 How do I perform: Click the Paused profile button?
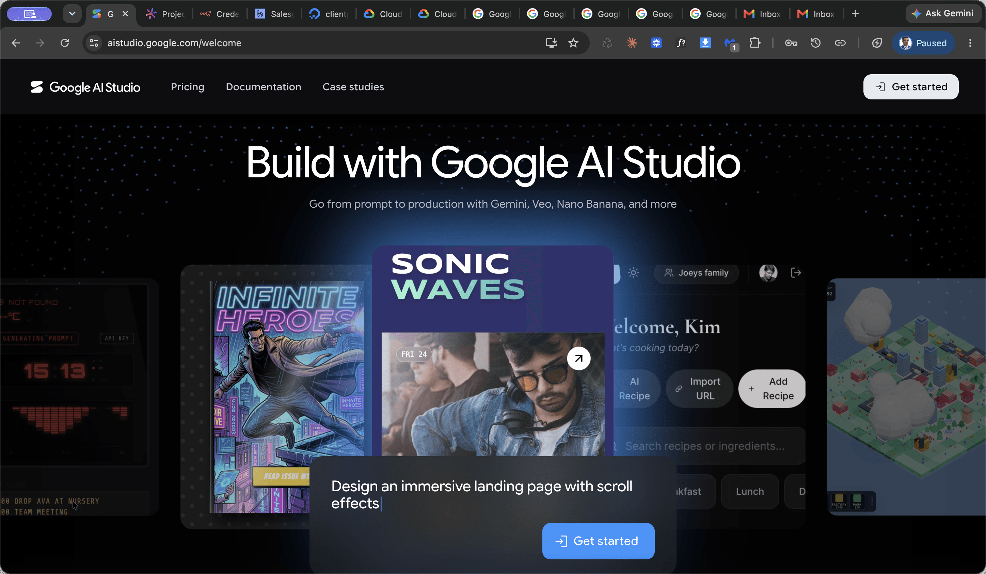point(923,43)
